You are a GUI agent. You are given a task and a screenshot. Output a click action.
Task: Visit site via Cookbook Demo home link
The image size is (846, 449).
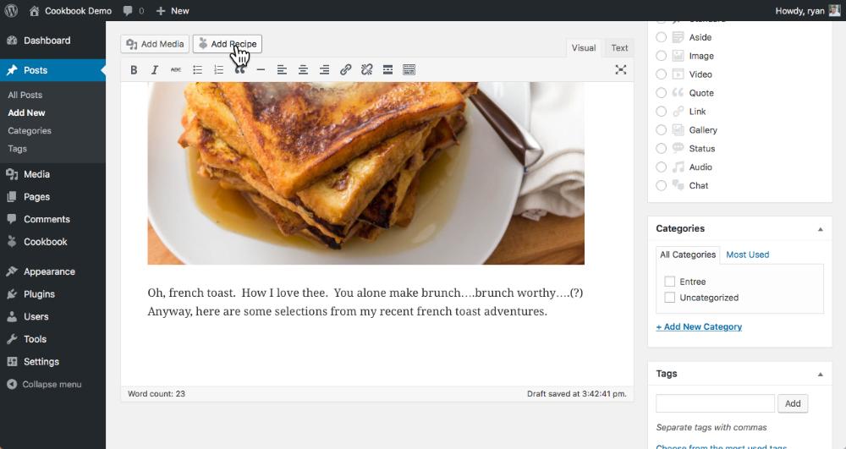click(x=70, y=10)
